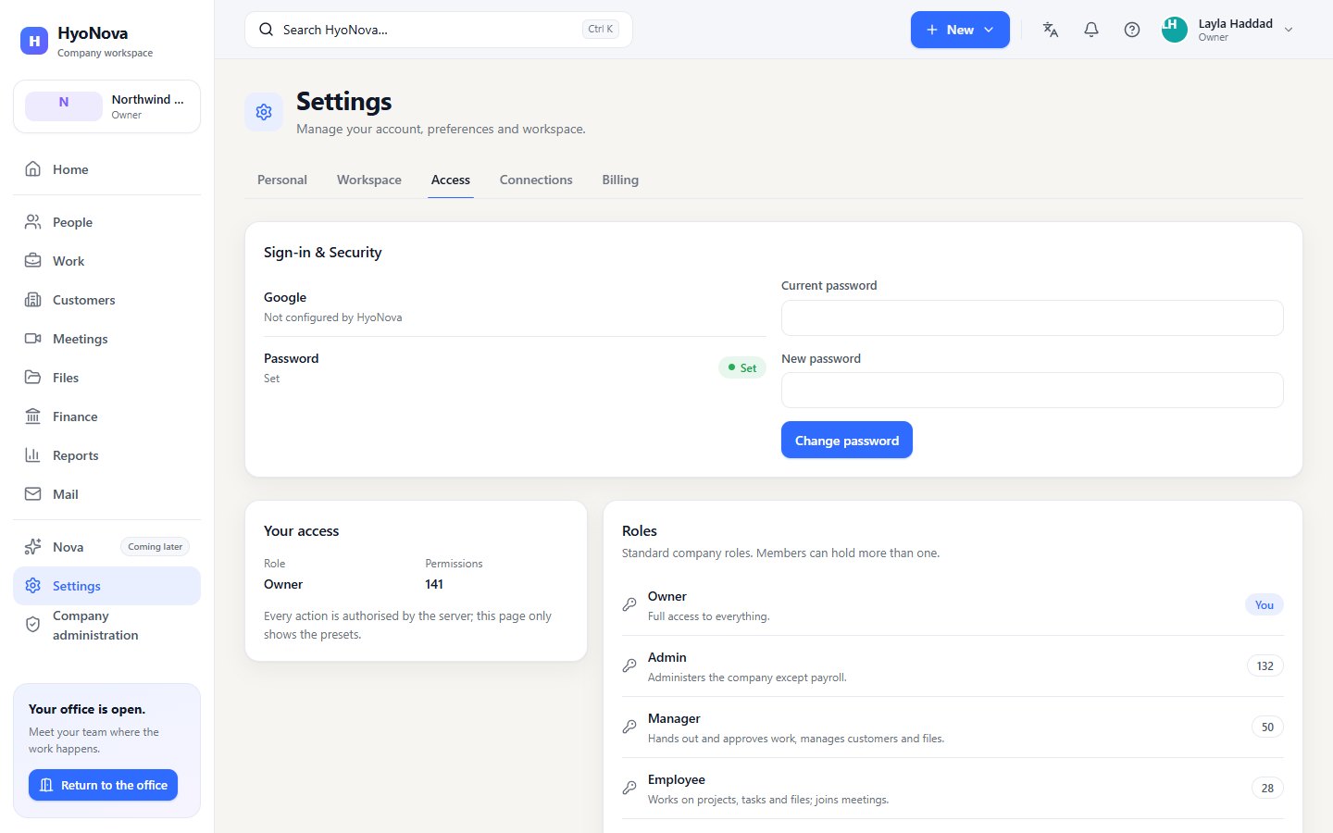Click the HyoNova logo icon
The width and height of the screenshot is (1333, 833).
pos(34,40)
